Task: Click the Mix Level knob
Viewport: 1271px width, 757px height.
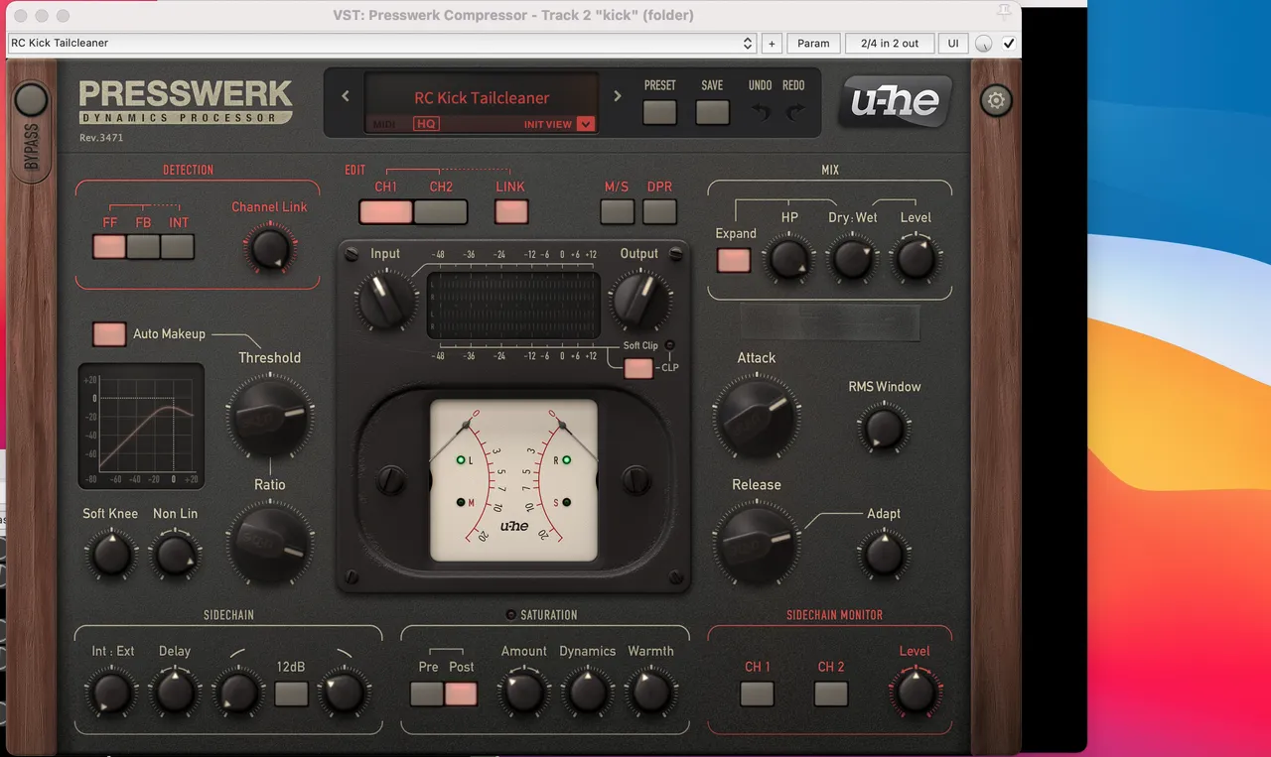Action: point(916,258)
